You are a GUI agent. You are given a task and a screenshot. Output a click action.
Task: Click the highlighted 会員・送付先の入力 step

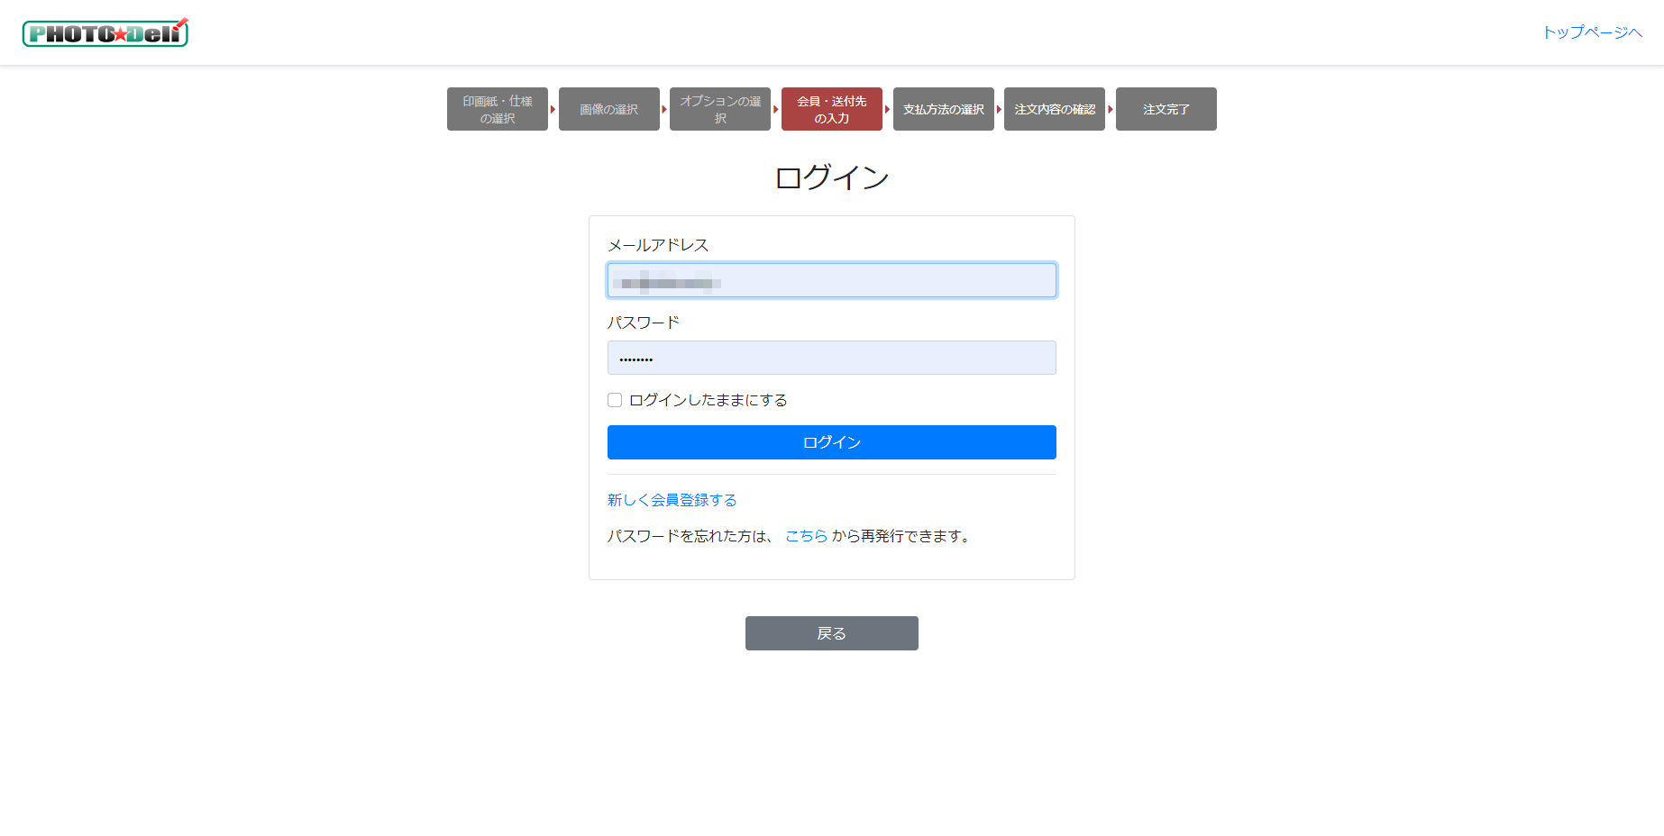[x=831, y=109]
